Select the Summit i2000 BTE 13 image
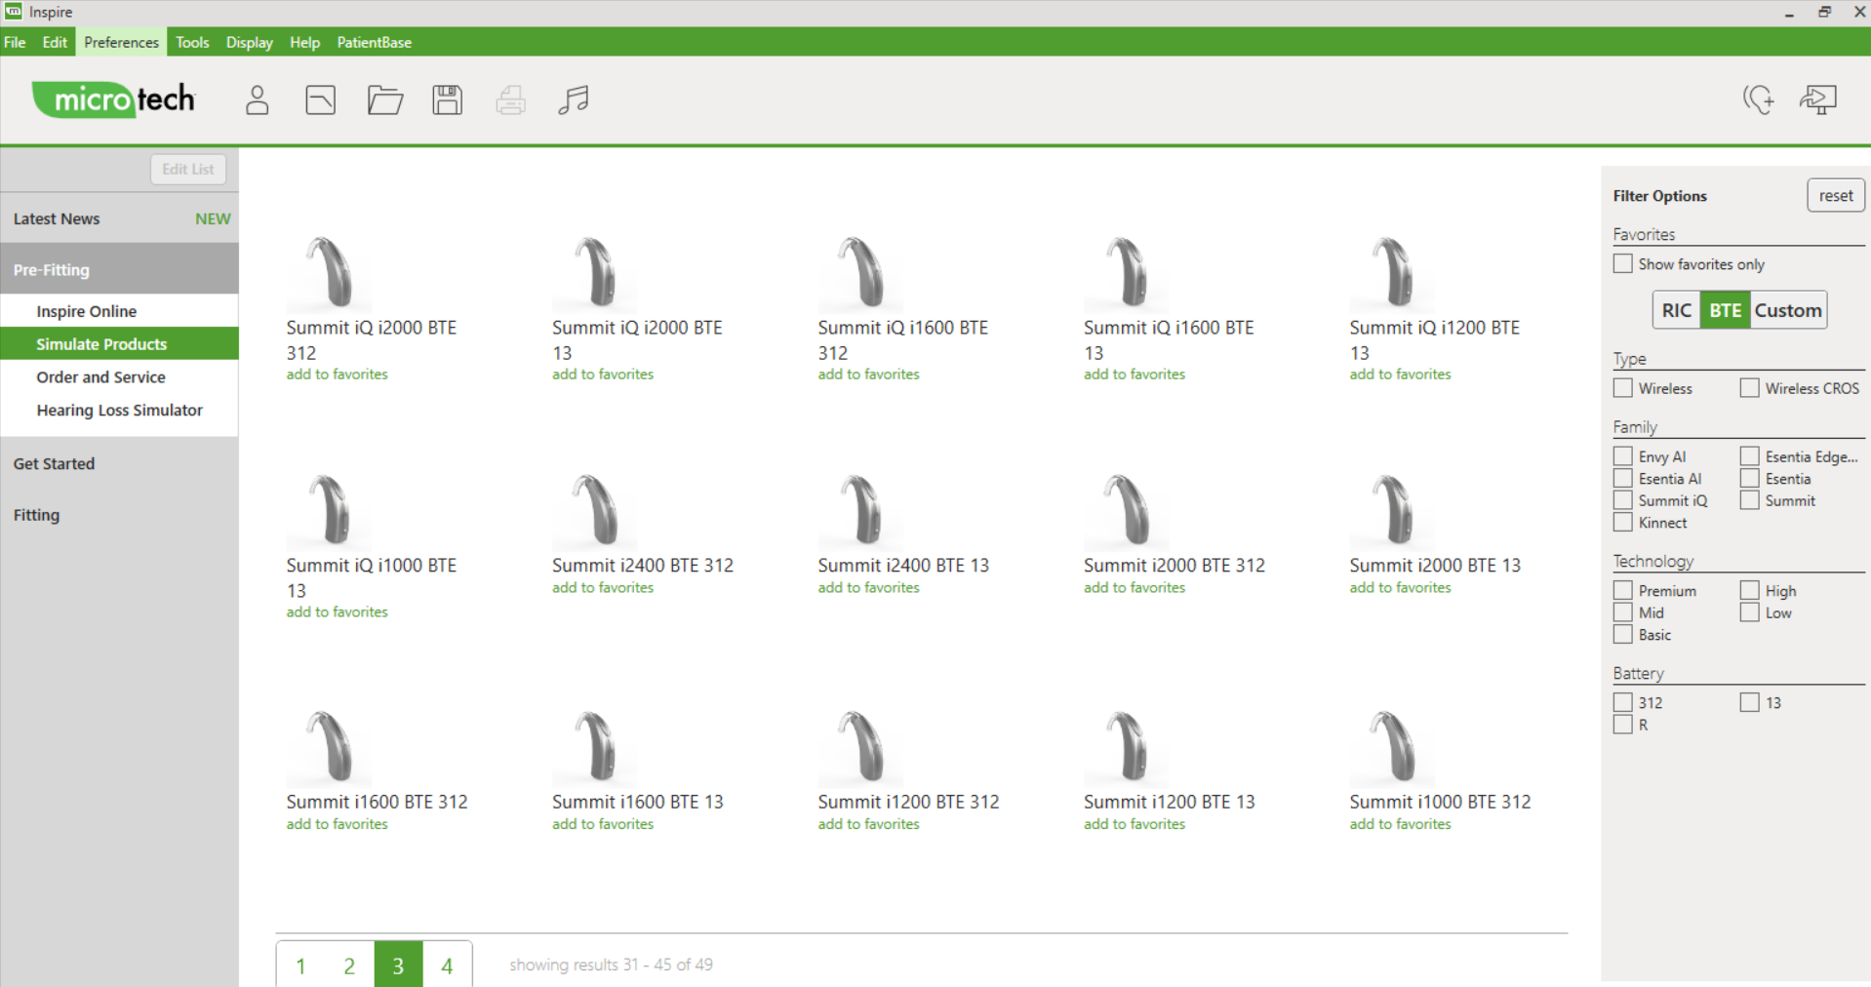The width and height of the screenshot is (1871, 987). pos(1392,511)
